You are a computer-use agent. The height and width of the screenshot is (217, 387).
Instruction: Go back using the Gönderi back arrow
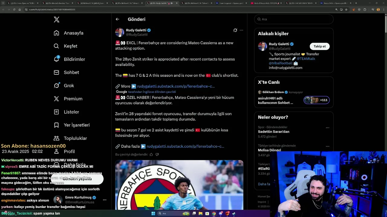(x=117, y=19)
